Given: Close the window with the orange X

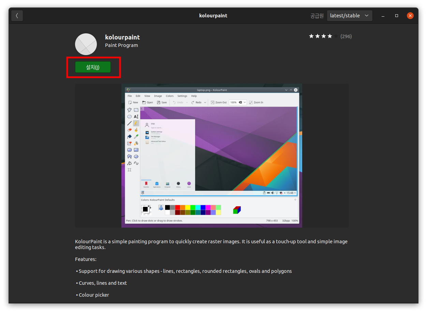Looking at the screenshot, I should coord(410,16).
